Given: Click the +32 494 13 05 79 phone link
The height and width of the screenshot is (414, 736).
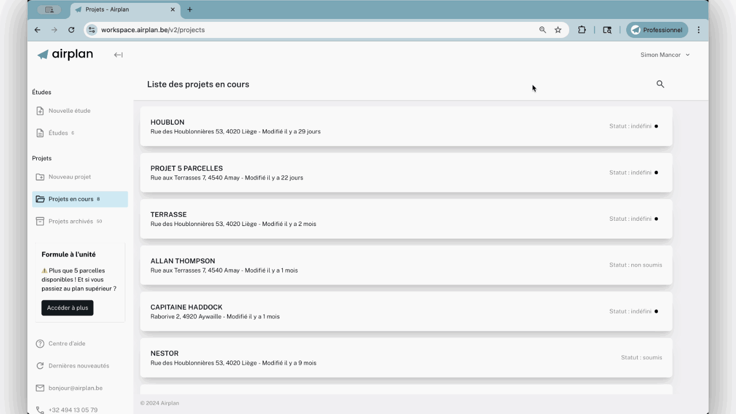Looking at the screenshot, I should [x=73, y=410].
